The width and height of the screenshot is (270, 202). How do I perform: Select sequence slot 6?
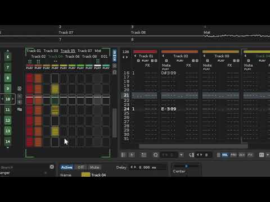[x=8, y=57]
